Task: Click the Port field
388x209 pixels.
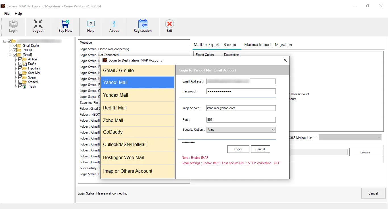Action: click(x=241, y=120)
